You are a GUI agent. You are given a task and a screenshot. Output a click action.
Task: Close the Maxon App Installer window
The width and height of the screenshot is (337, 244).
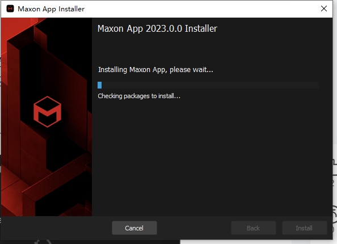coord(324,9)
